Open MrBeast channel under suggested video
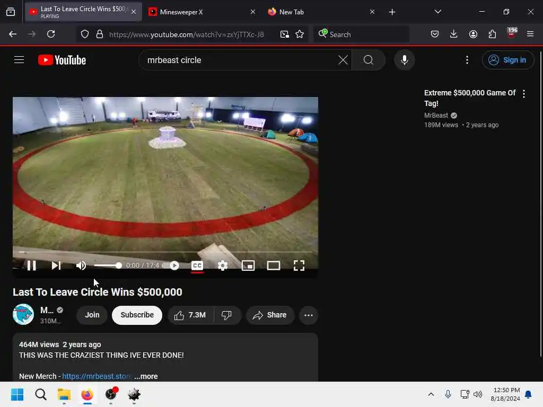Viewport: 543px width, 407px height. pos(436,115)
